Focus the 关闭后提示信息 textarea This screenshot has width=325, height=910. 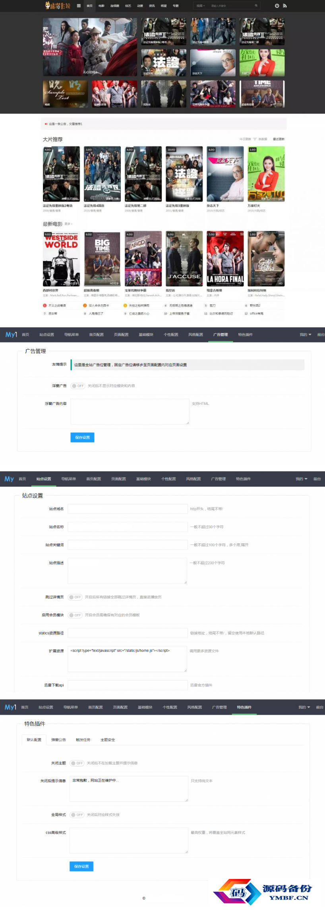click(x=129, y=789)
